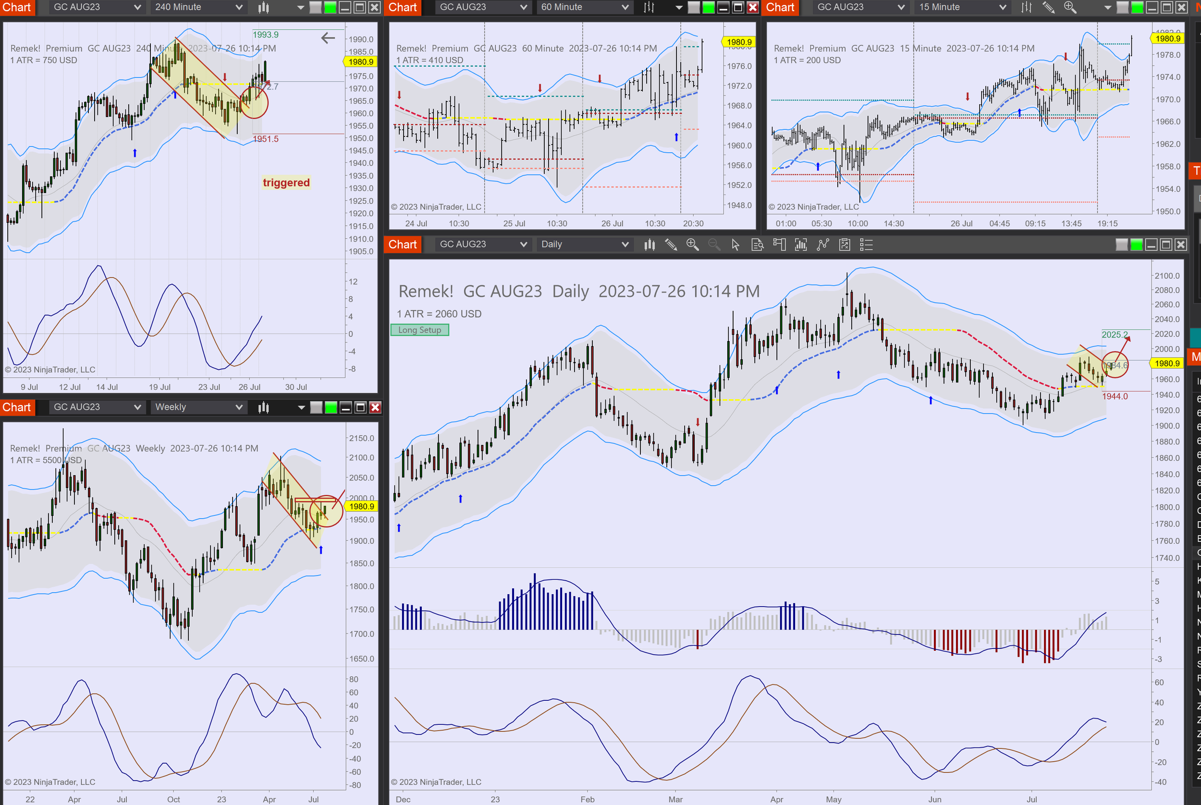This screenshot has width=1201, height=805.
Task: Select the 60 Minute Chart tab label
Action: [402, 7]
